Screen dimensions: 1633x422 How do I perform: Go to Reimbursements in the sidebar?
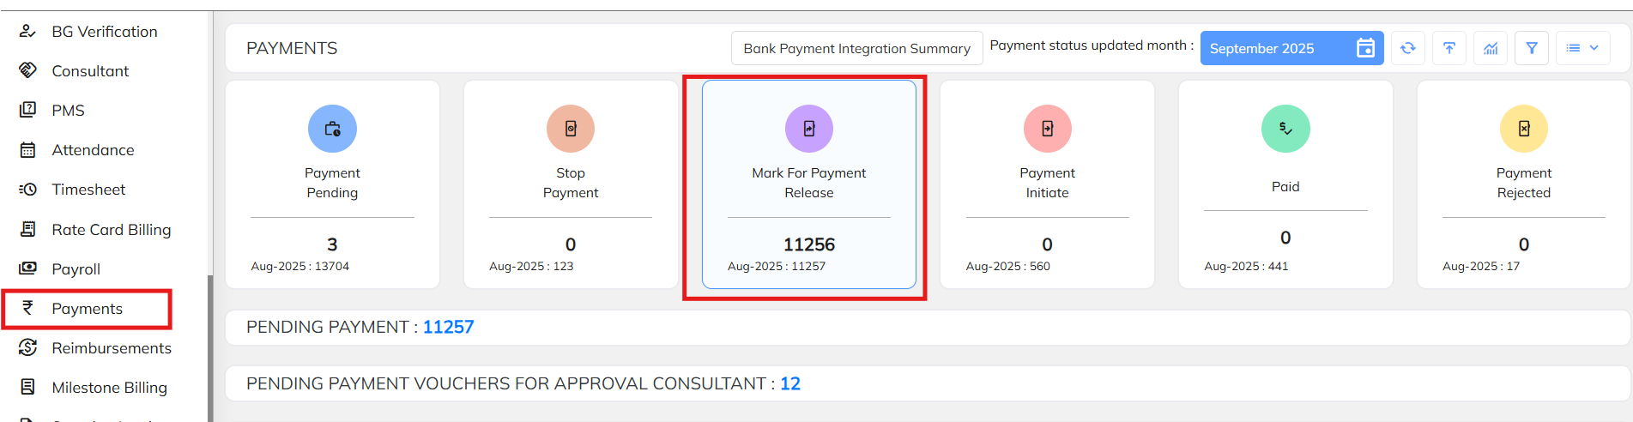111,348
